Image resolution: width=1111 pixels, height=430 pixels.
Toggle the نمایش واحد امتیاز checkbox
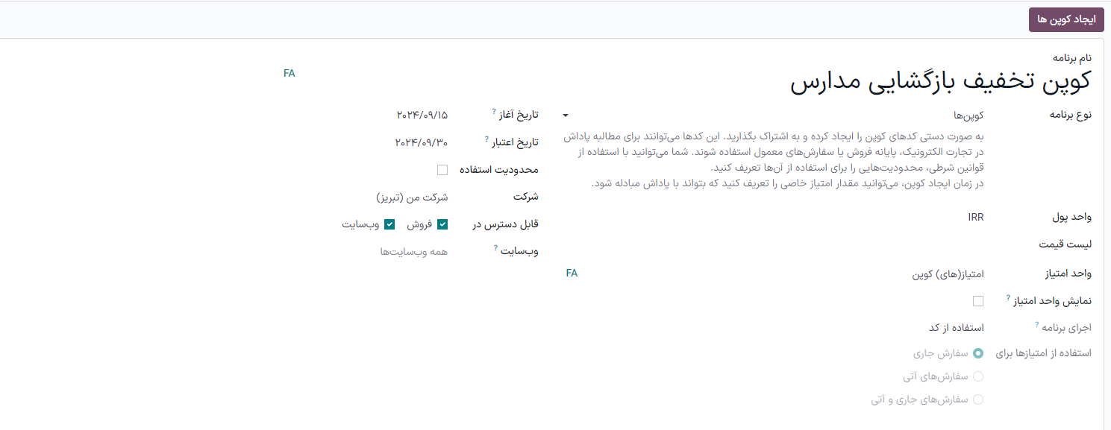click(x=978, y=301)
